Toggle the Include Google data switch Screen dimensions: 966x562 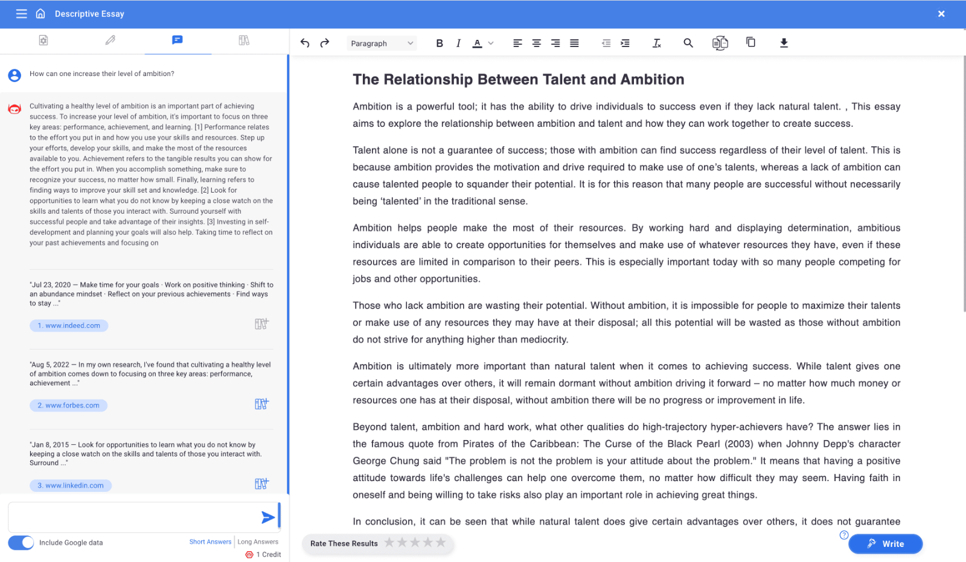tap(21, 543)
